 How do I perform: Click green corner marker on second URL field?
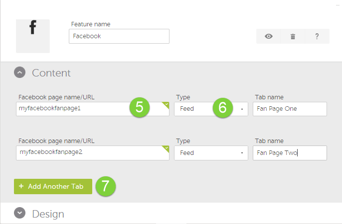pos(167,148)
